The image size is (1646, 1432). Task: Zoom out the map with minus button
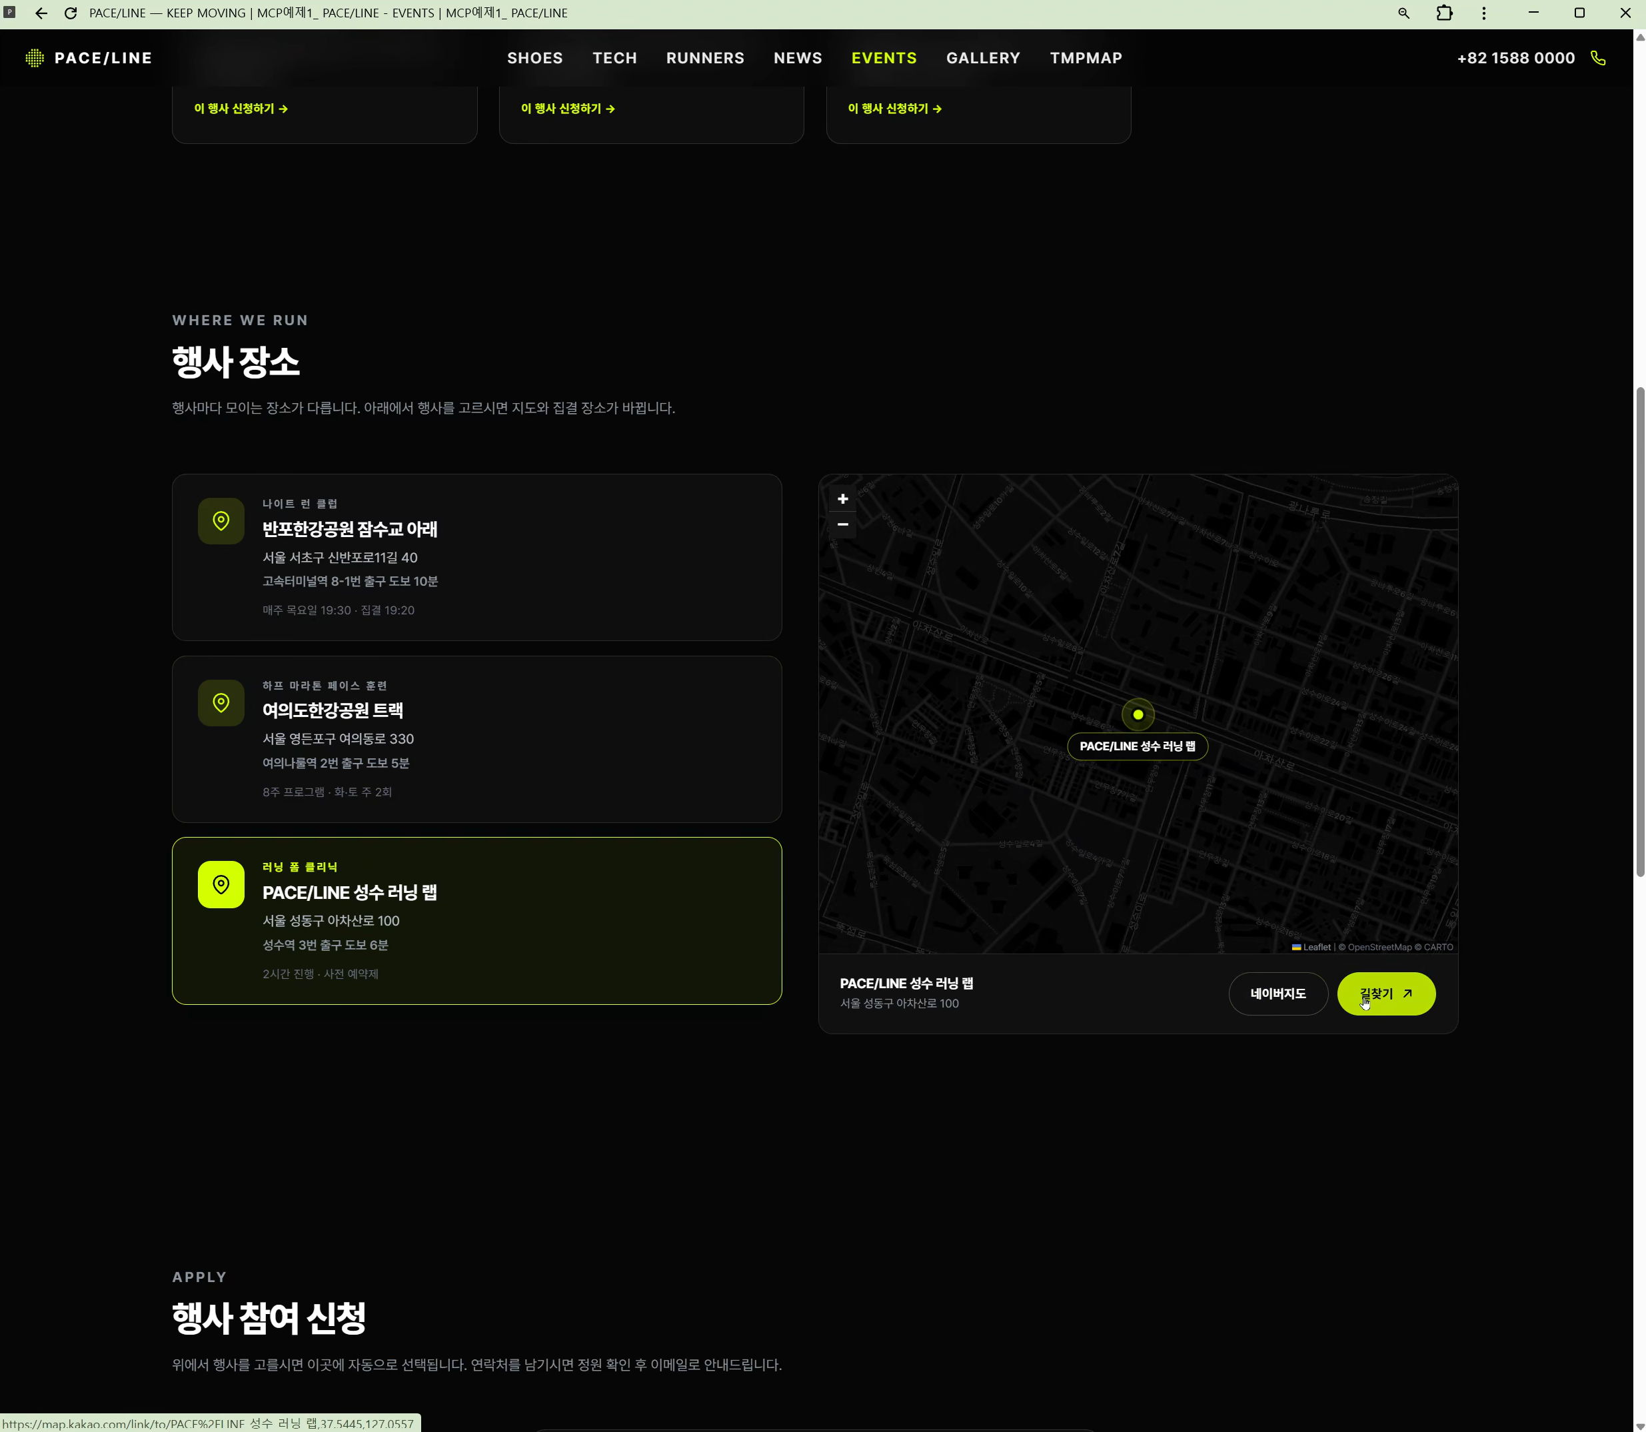(x=842, y=524)
